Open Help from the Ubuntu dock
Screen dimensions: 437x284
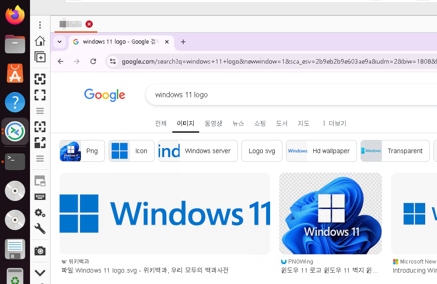pos(15,102)
